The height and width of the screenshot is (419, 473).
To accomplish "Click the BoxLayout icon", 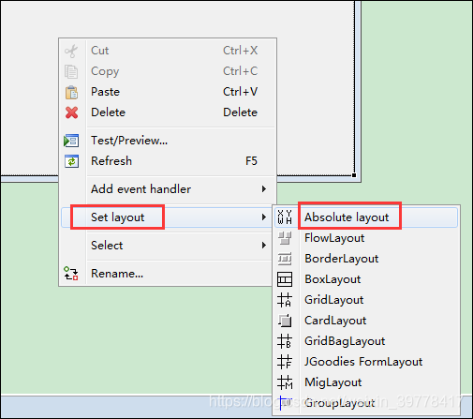I will click(x=285, y=279).
